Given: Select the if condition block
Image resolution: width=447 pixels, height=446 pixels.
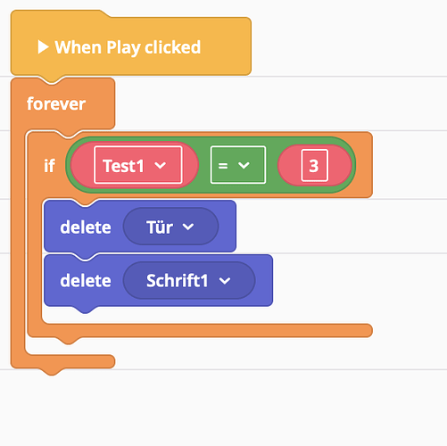Looking at the screenshot, I should [49, 166].
